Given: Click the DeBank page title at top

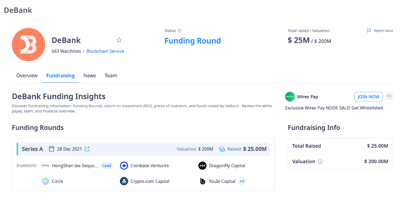Looking at the screenshot, I should pyautogui.click(x=18, y=10).
